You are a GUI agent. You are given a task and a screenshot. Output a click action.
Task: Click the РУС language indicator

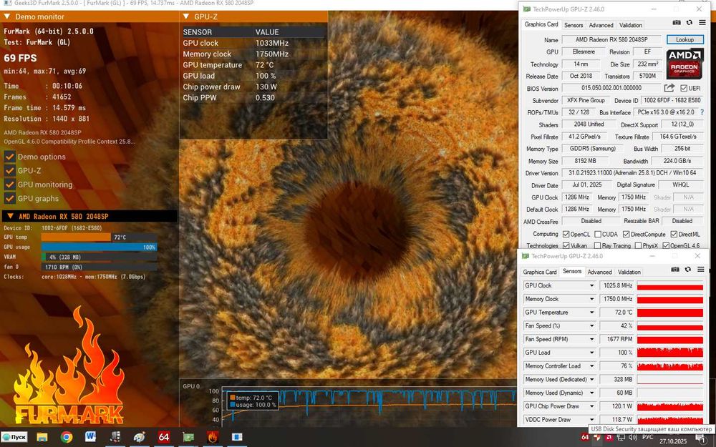pyautogui.click(x=647, y=437)
